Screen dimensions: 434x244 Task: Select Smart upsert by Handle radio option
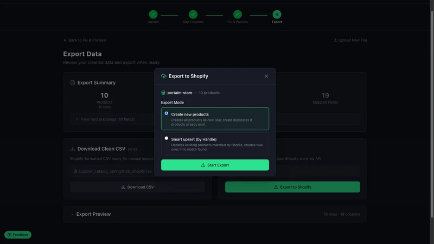(x=167, y=138)
